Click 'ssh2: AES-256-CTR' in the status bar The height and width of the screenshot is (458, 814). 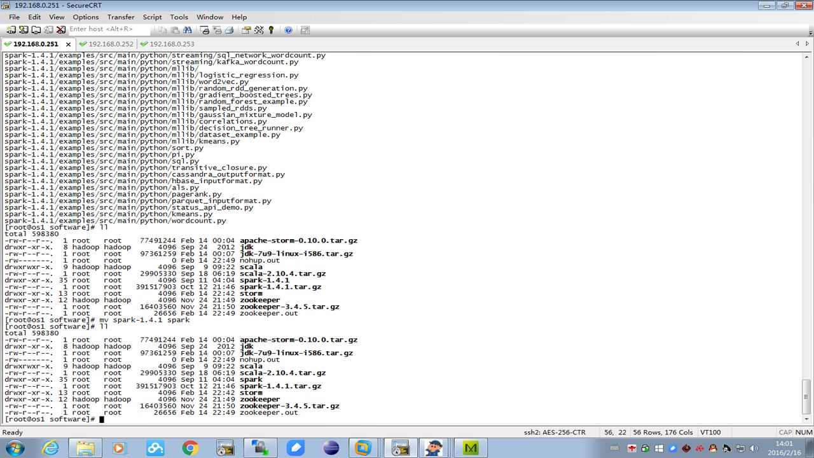tap(555, 433)
